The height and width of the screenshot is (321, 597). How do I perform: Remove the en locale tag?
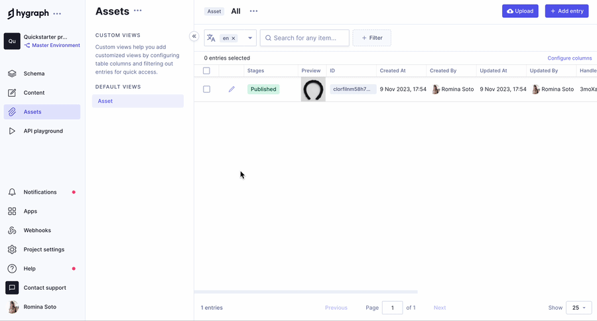coord(233,38)
